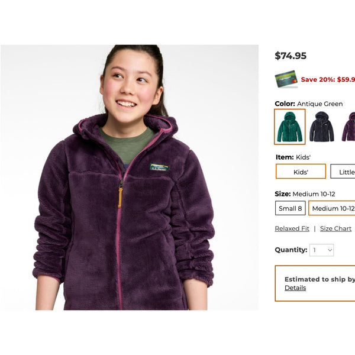View shipping Details link

coord(295,288)
